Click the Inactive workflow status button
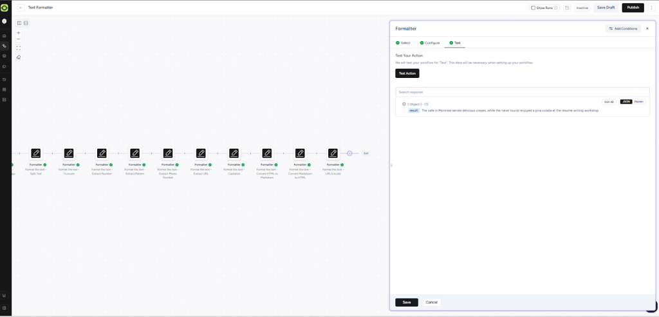Screen dimensions: 659x317 (x=582, y=8)
